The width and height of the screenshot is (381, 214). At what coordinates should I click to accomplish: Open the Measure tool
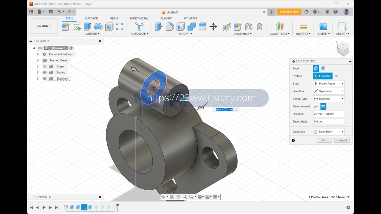click(303, 26)
